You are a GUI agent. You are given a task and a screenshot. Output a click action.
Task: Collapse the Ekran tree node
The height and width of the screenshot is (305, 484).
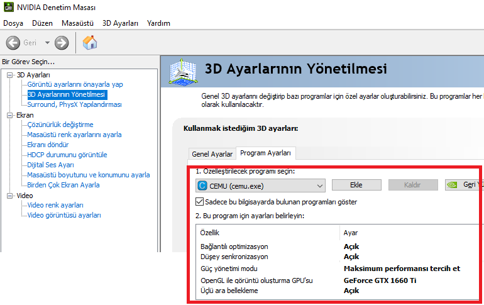(x=10, y=115)
